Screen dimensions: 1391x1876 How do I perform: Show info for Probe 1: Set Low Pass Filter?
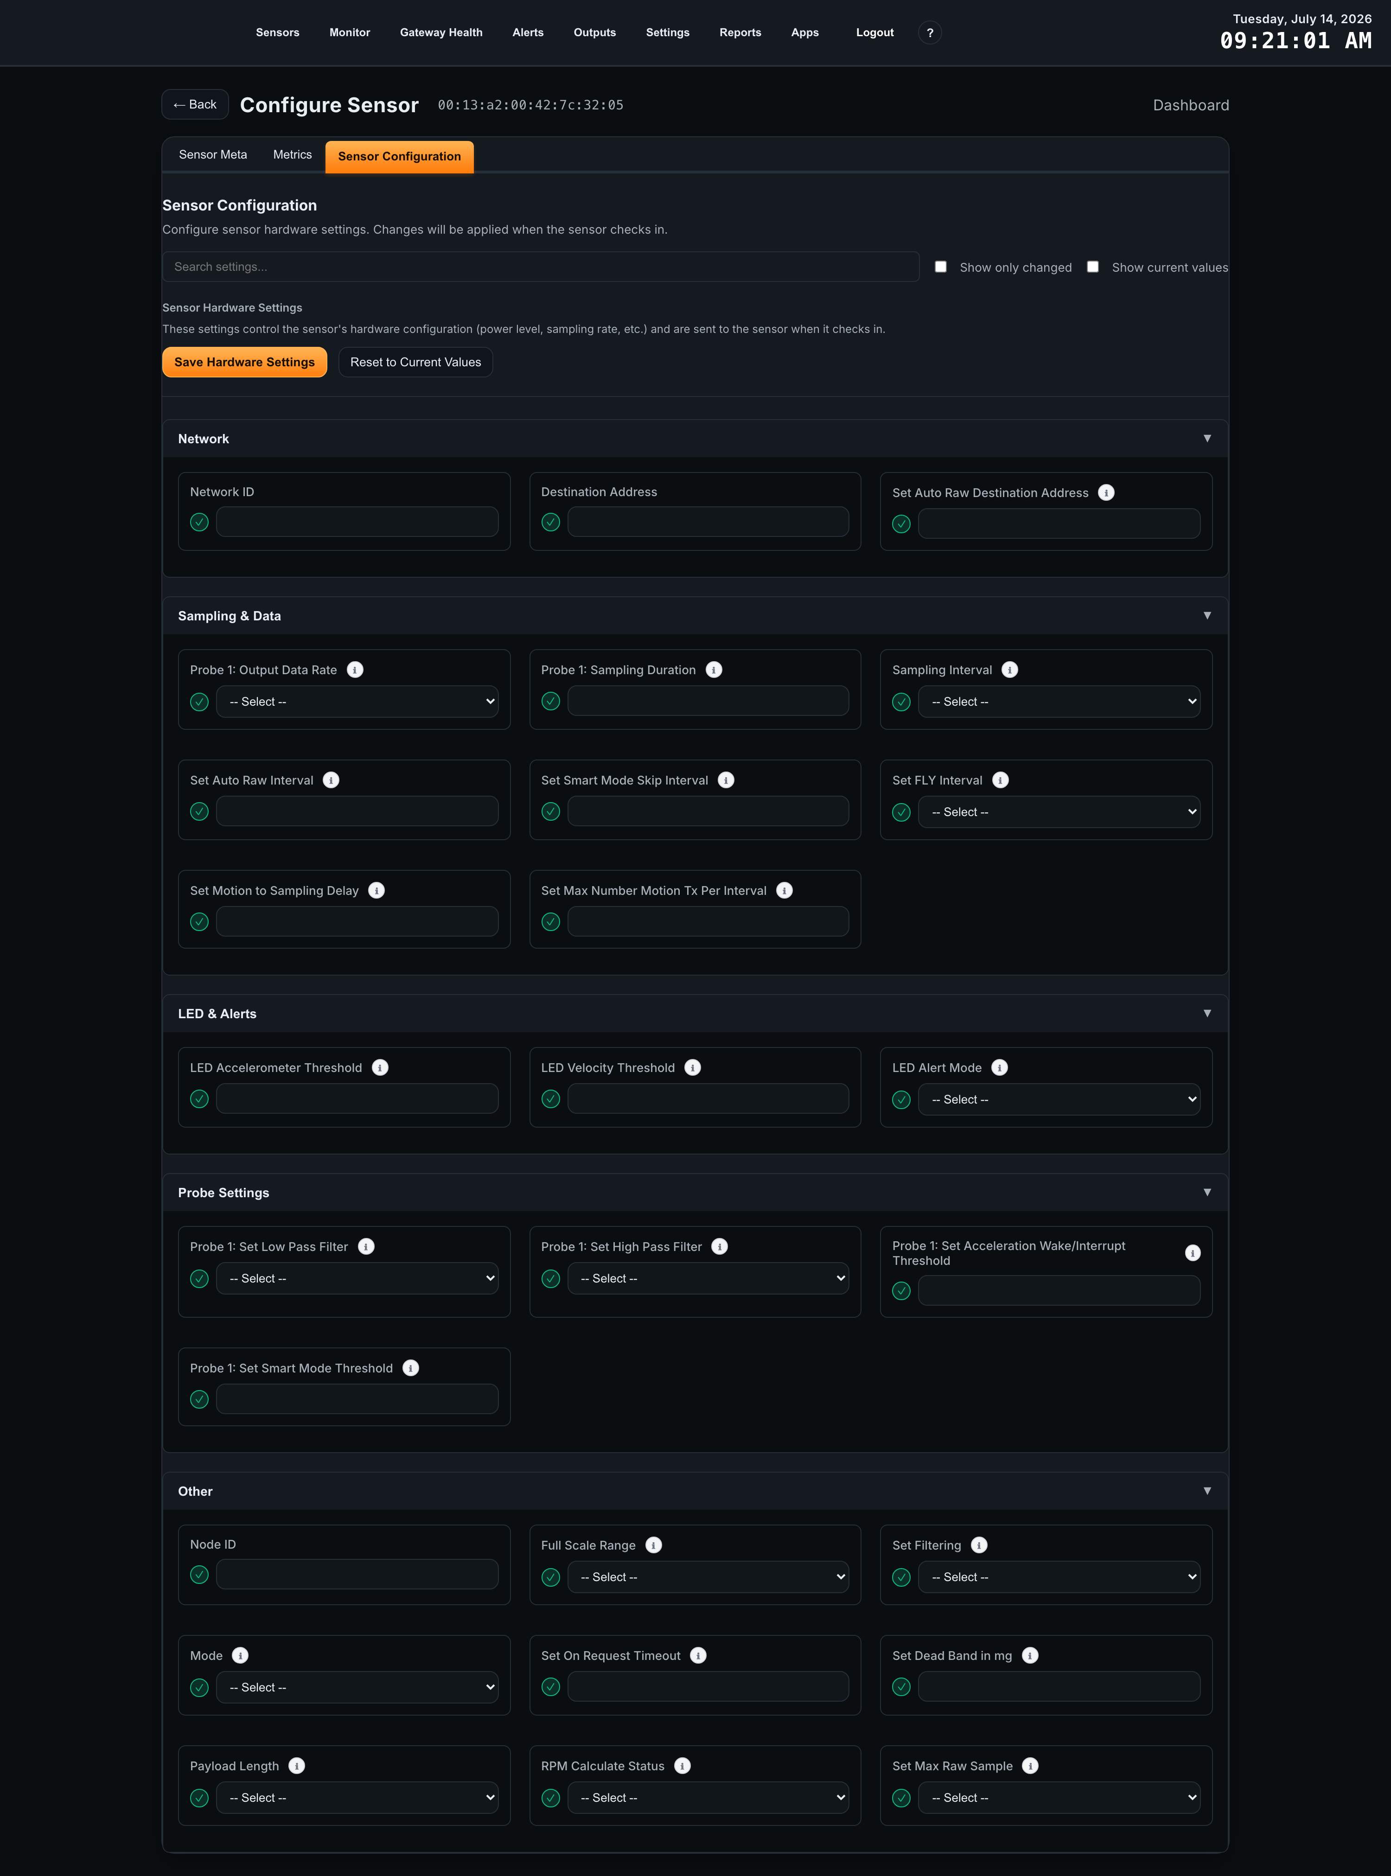[366, 1246]
